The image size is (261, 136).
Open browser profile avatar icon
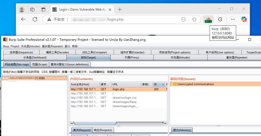point(22,10)
